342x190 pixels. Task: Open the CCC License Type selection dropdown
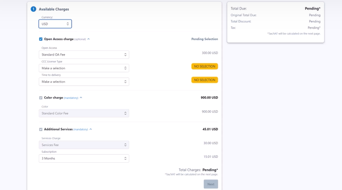pyautogui.click(x=84, y=68)
